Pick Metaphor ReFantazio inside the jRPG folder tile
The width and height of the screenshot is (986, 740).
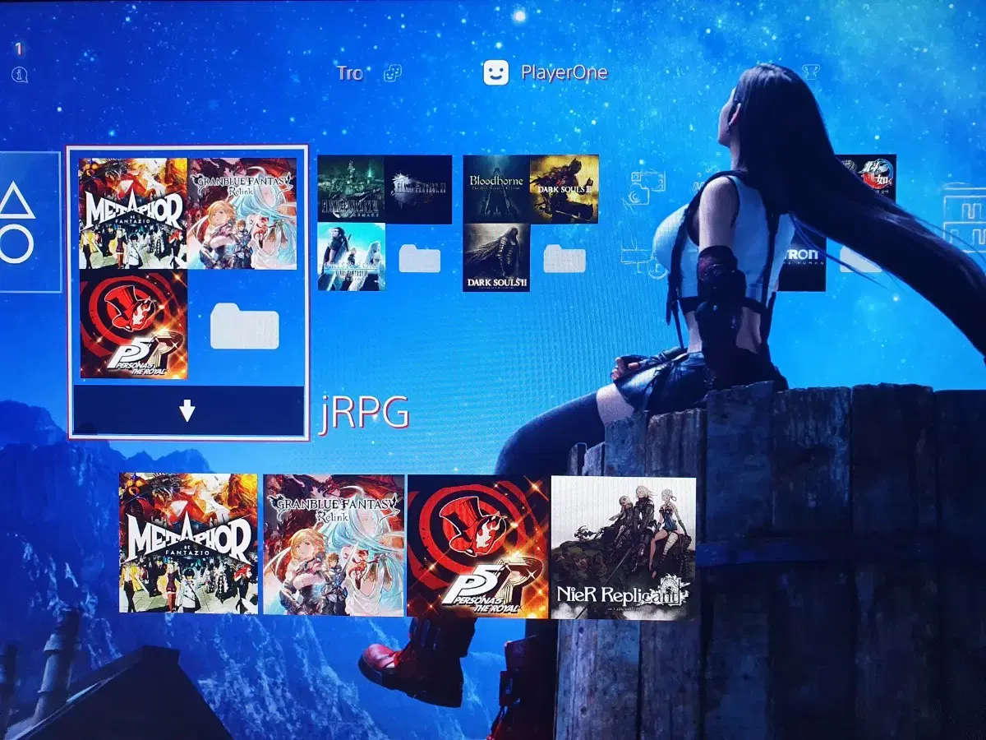point(133,214)
